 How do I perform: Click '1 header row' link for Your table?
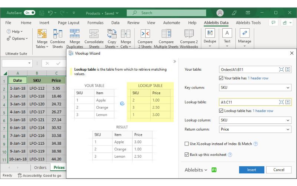pyautogui.click(x=258, y=78)
